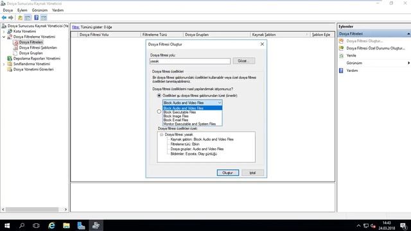Collapse Dosya filtresi: yasak summary node
This screenshot has width=411, height=231.
[161, 134]
